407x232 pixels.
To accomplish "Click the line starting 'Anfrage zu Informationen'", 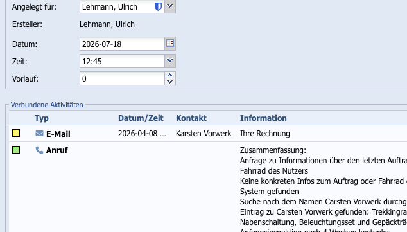I will coord(324,161).
